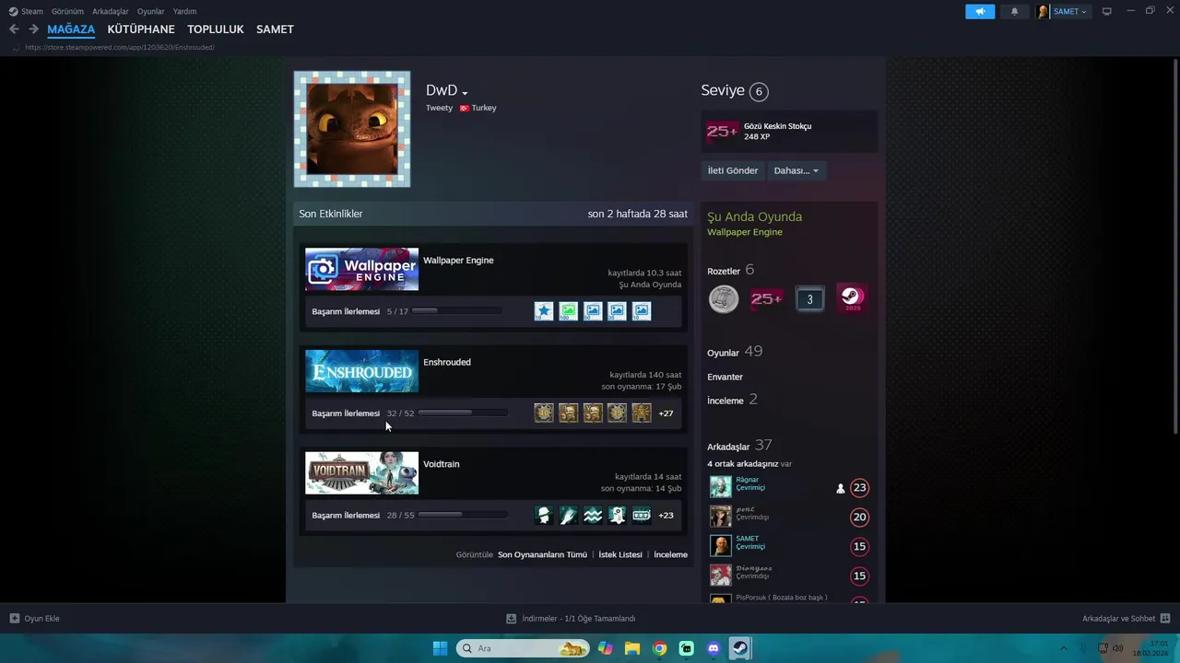Open Chrome from the taskbar

pos(659,648)
